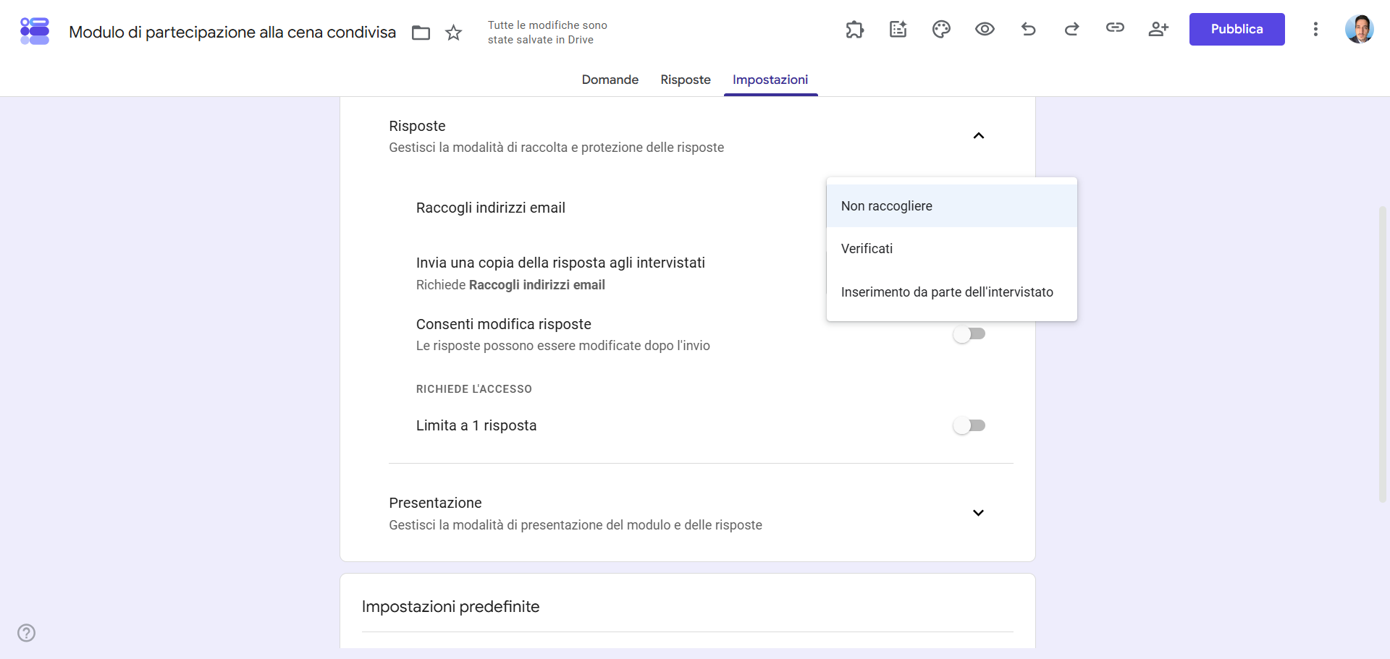This screenshot has height=659, width=1390.
Task: Choose Non raccogliere option
Action: [x=952, y=206]
